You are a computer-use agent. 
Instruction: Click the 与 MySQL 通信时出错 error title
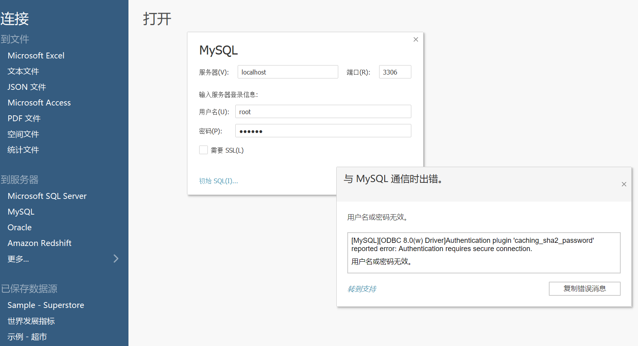pyautogui.click(x=394, y=179)
